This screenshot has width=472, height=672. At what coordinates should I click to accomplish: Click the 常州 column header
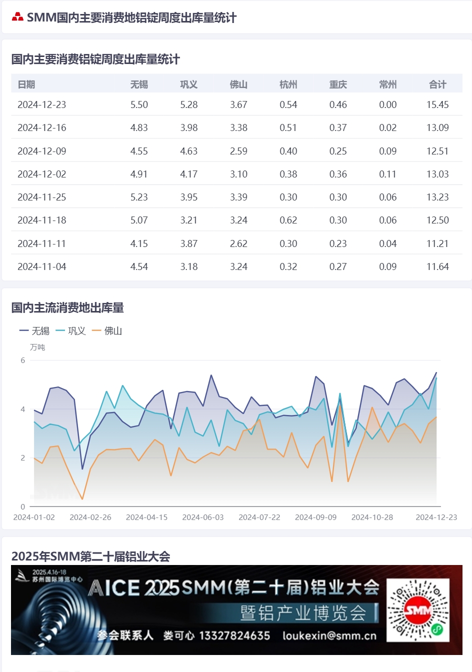[388, 84]
